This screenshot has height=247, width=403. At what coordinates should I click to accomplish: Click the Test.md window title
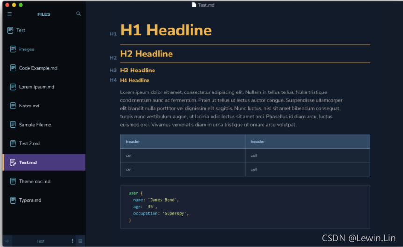click(x=206, y=5)
